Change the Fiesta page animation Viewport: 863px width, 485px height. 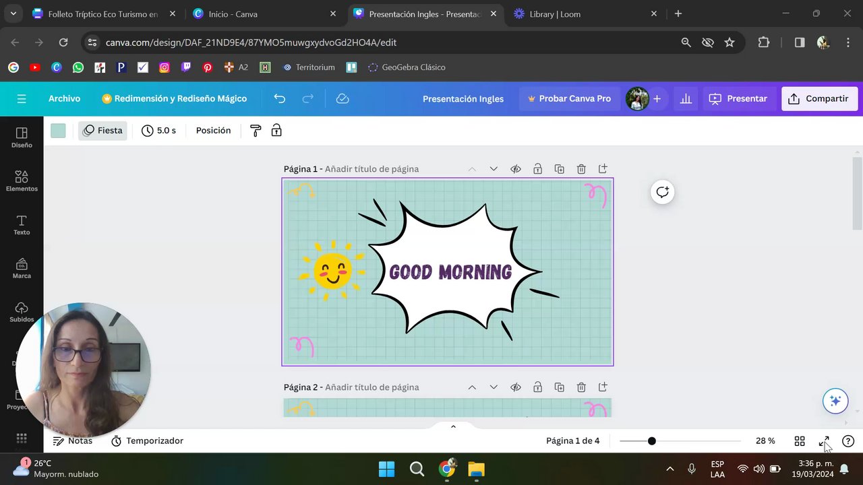(102, 131)
